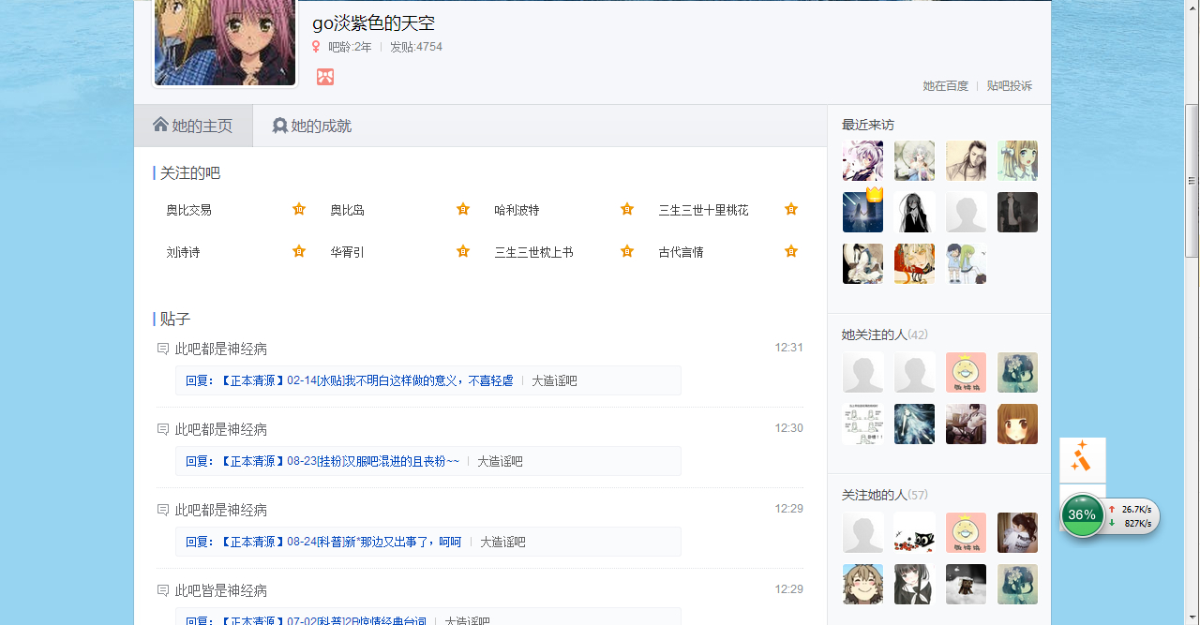The image size is (1200, 625).
Task: Click the level badge next to 古代言情
Action: (x=791, y=251)
